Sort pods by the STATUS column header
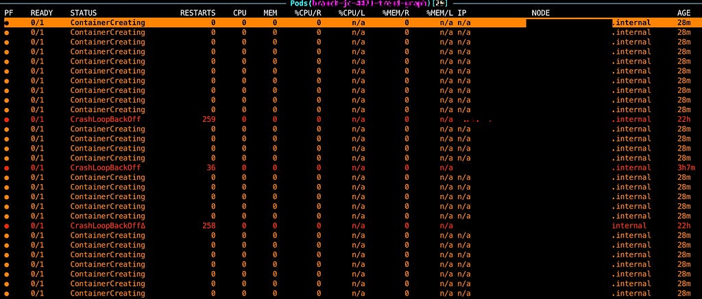The width and height of the screenshot is (702, 299). tap(83, 13)
